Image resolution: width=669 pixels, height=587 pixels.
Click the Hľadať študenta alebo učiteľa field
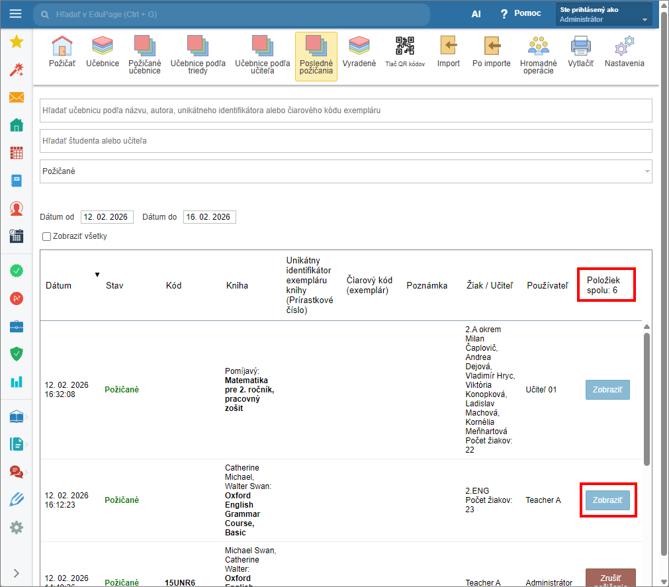pos(345,141)
